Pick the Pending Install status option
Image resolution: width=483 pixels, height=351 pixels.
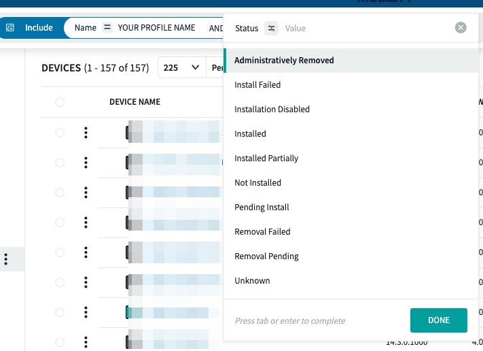point(262,207)
